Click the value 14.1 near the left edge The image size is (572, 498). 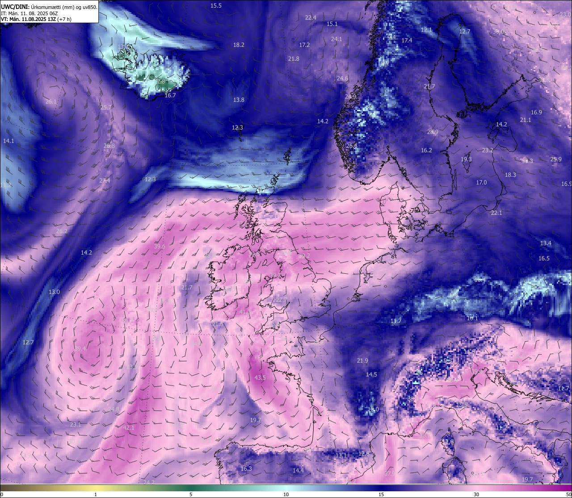tap(8, 141)
